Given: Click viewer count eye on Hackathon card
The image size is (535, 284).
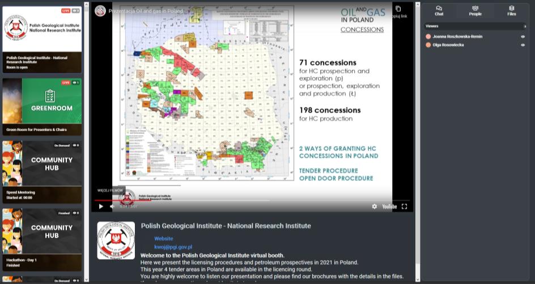Looking at the screenshot, I should [76, 213].
